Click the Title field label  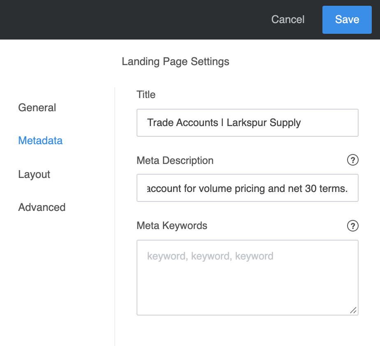(x=146, y=95)
